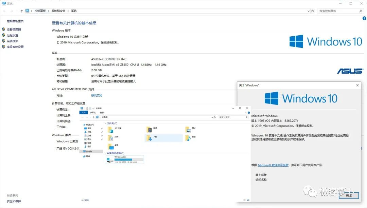
Task: Click the File Explorer help icon
Action: [x=249, y=113]
